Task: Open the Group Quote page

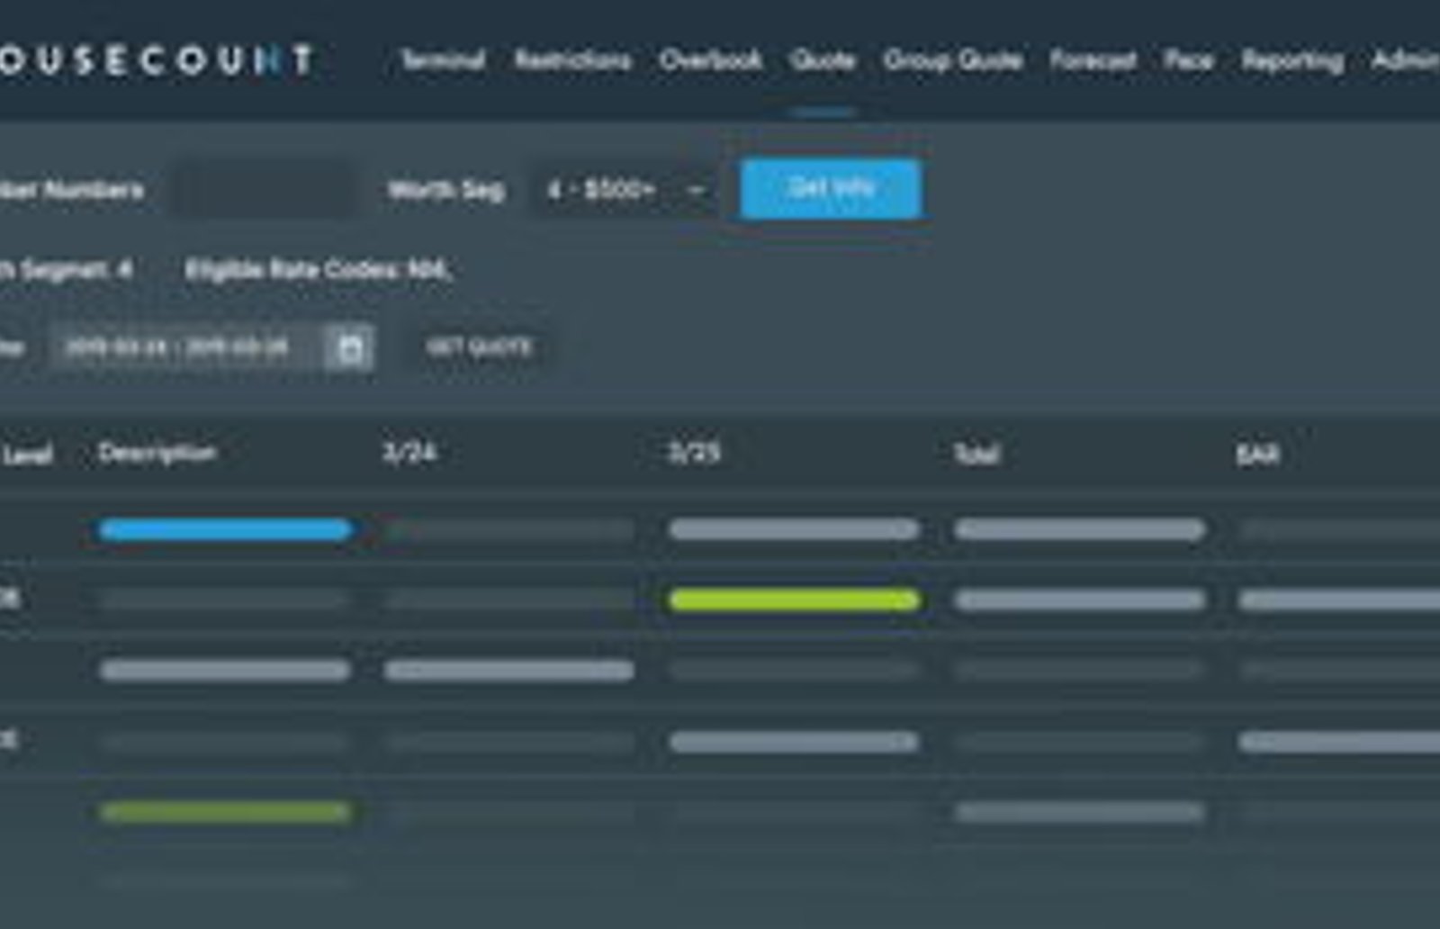Action: [x=952, y=60]
